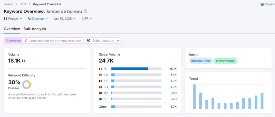Open the BE country link
This screenshot has width=275, height=117.
coord(105,81)
